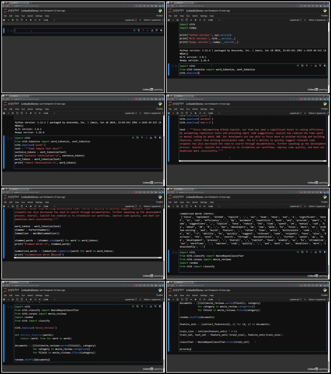Stop square icon in the 'accuracy' pane toolbar

coord(196,299)
